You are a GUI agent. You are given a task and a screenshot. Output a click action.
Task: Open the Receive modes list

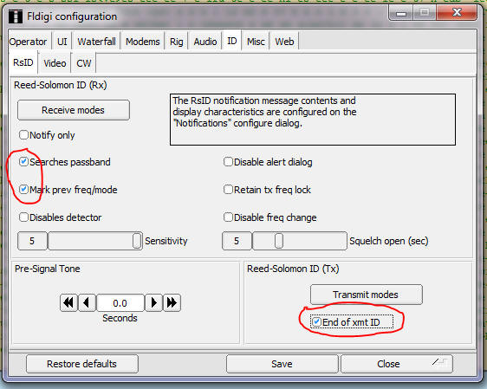click(74, 110)
